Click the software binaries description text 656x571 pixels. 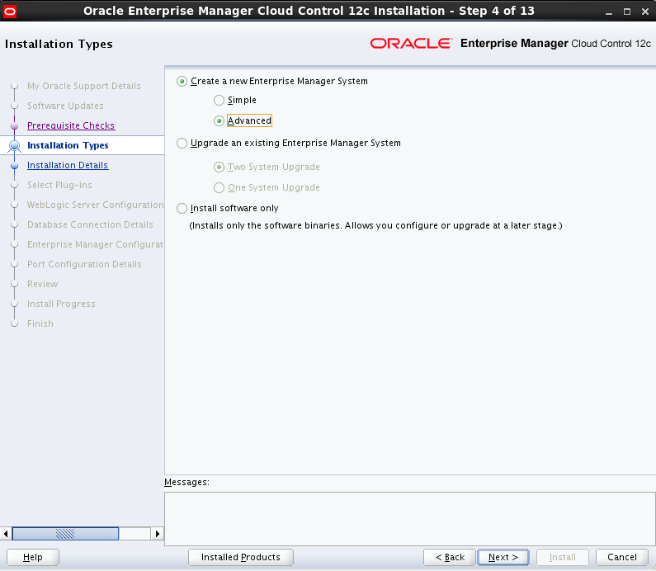click(x=375, y=225)
